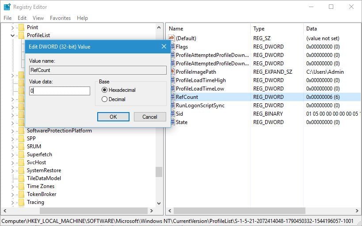The width and height of the screenshot is (362, 226).
Task: Click the 0x00000006 (6) data cell
Action: click(323, 97)
